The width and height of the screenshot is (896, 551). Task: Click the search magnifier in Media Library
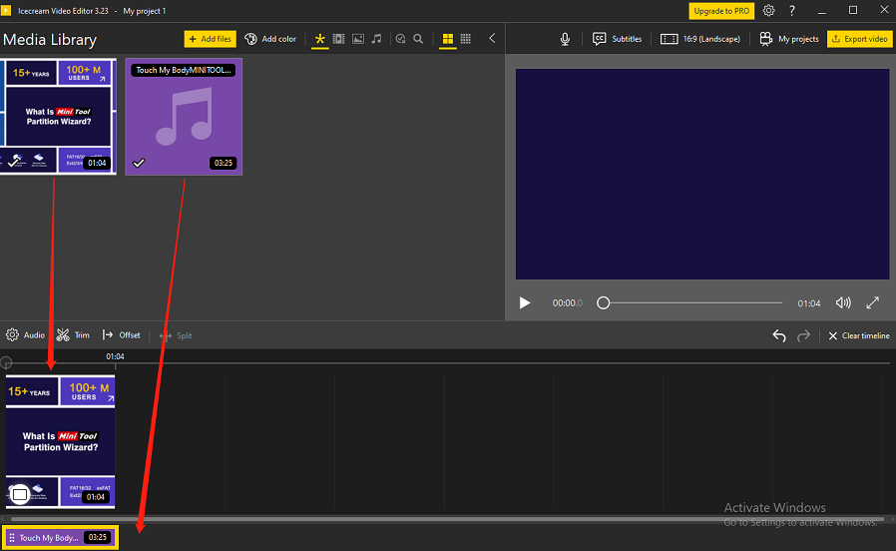(418, 39)
